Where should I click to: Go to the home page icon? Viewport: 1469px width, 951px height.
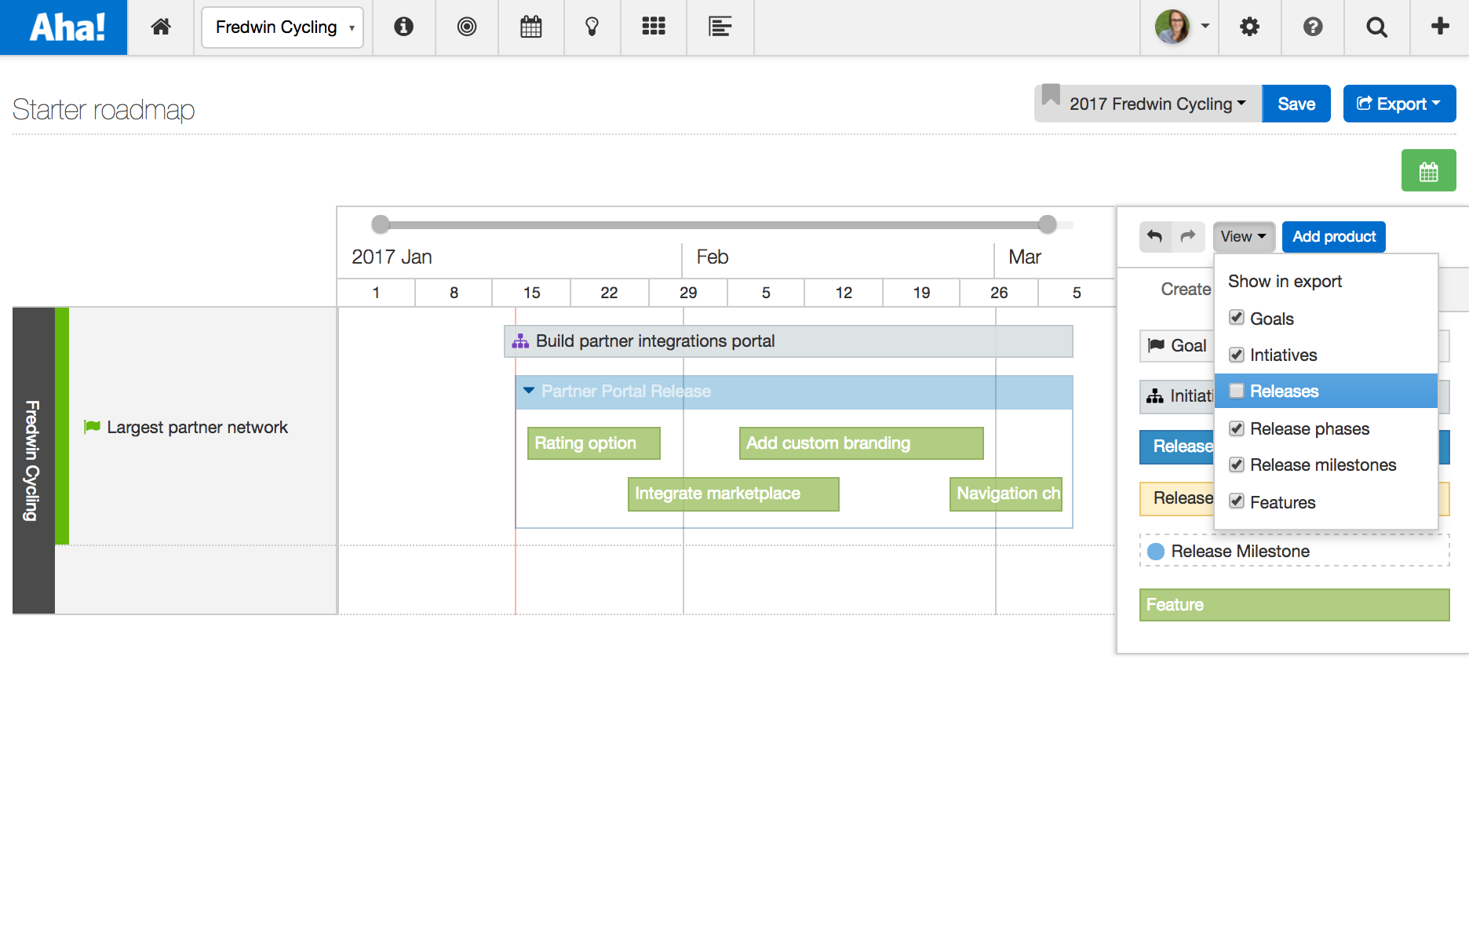[161, 27]
